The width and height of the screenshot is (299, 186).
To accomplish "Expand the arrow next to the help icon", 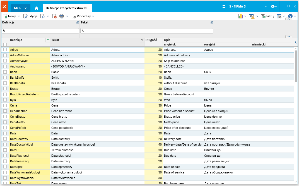I will [295, 16].
